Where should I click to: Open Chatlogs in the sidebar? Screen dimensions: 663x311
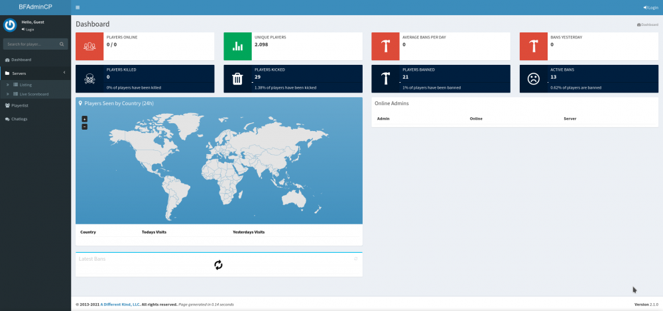point(19,119)
